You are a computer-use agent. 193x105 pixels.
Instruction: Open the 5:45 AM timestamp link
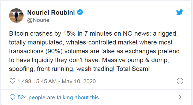[x=46, y=81]
